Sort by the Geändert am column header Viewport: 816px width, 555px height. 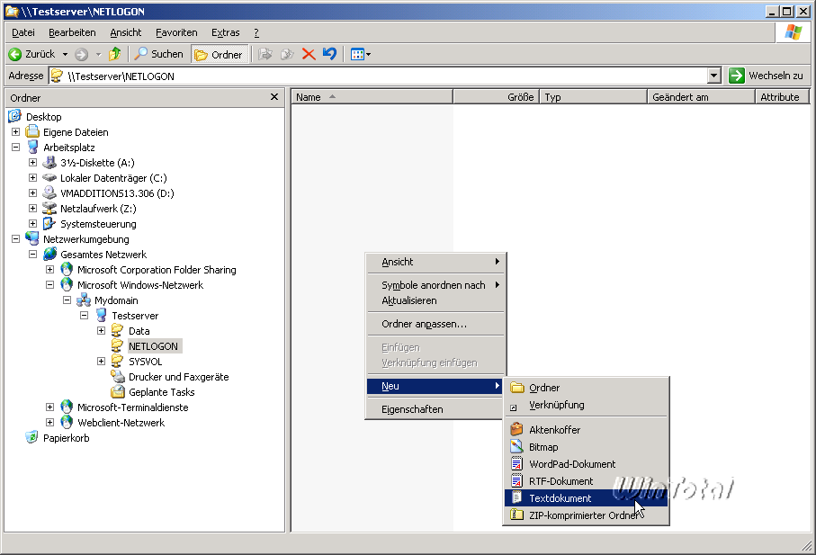(x=701, y=97)
